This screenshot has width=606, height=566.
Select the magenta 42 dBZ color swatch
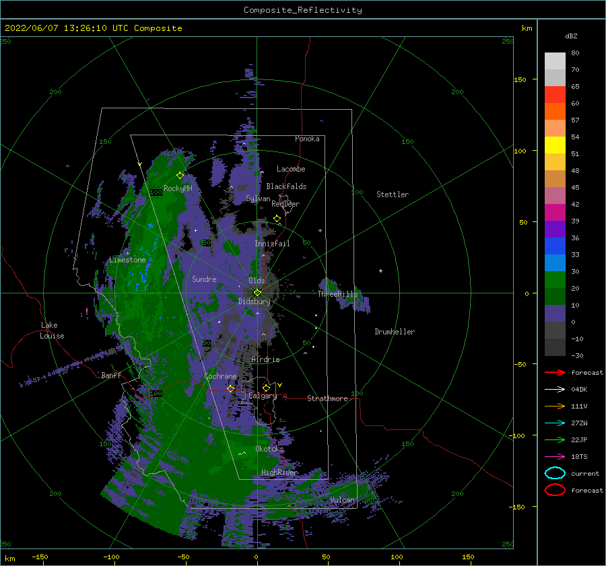(555, 212)
